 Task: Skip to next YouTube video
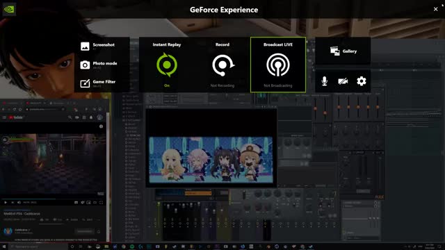(13, 202)
